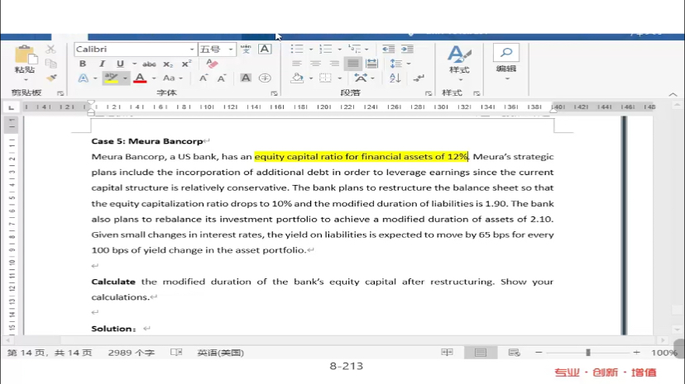
Task: Apply yellow text highlight color
Action: point(111,78)
